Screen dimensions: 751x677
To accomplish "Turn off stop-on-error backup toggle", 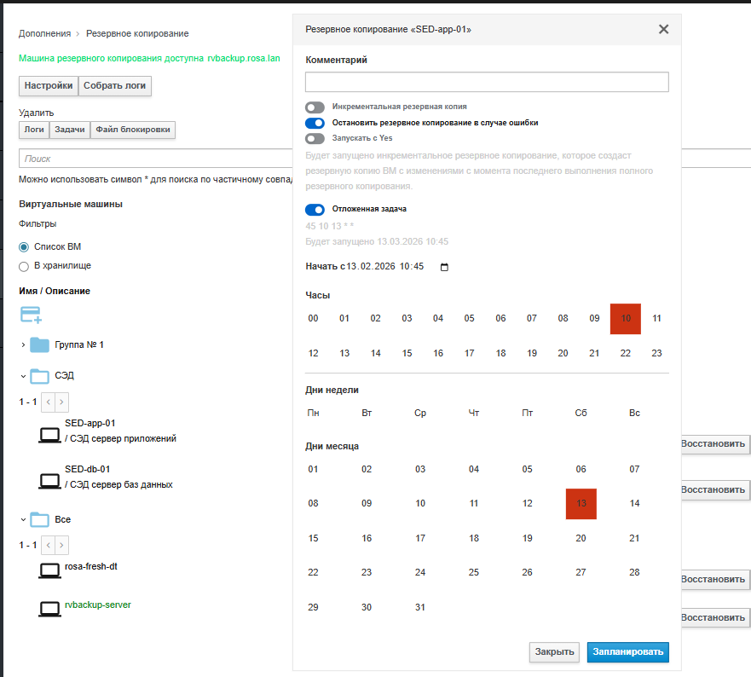I will (x=315, y=123).
